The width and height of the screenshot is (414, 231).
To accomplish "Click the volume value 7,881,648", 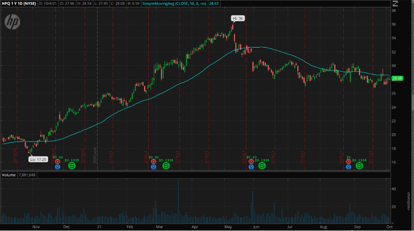I will pos(27,175).
